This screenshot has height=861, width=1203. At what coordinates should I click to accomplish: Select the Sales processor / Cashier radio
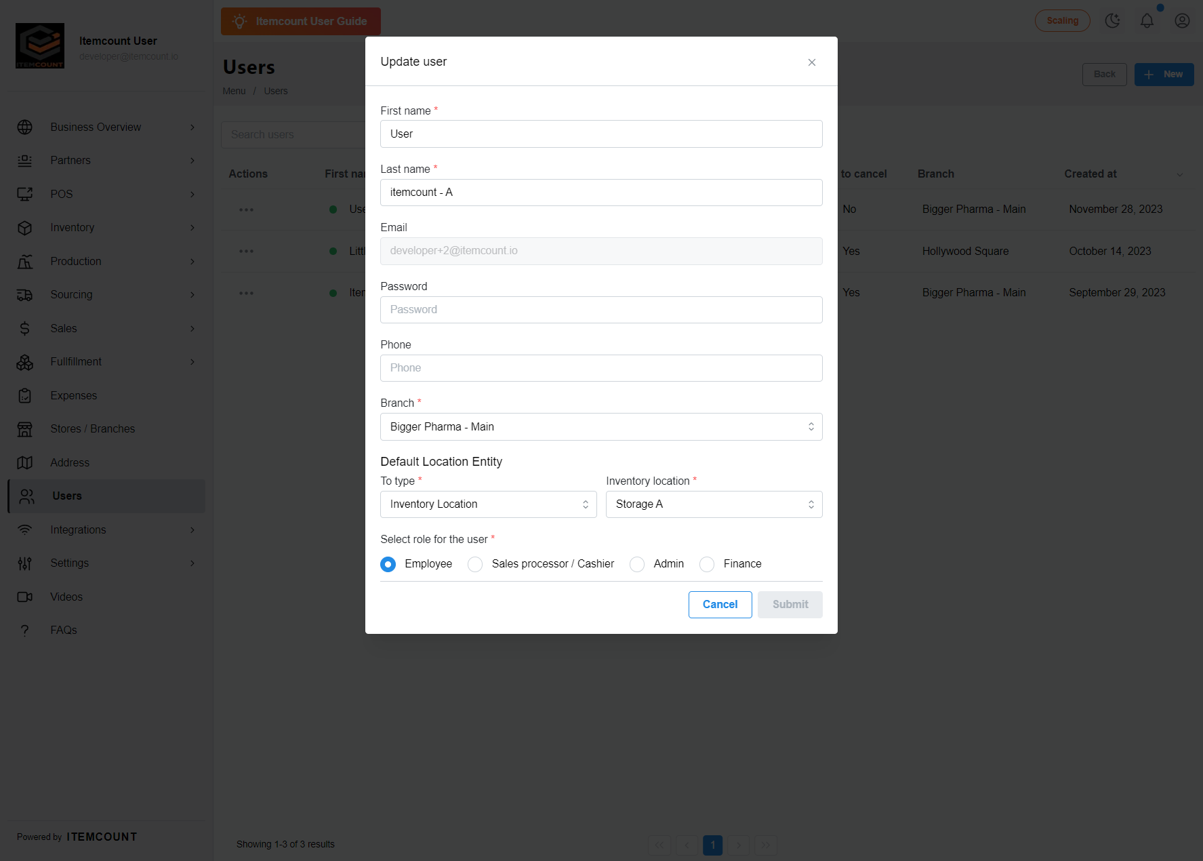(475, 564)
